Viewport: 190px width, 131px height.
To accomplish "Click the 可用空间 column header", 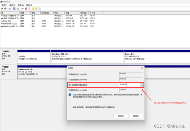I will click(x=84, y=13).
